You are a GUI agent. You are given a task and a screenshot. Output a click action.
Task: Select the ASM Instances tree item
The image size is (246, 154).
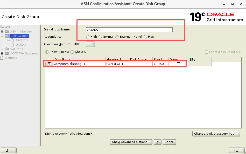(x=21, y=31)
